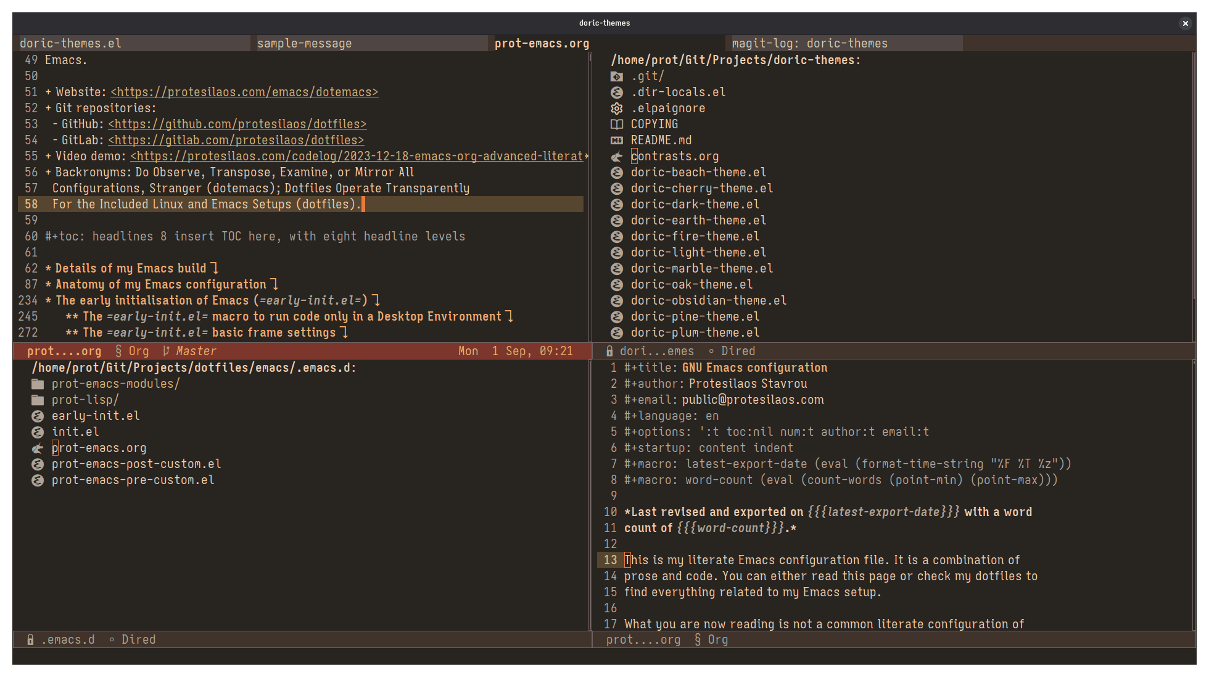1209x677 pixels.
Task: Click the icon beside doric-oak-theme.el
Action: tap(616, 285)
